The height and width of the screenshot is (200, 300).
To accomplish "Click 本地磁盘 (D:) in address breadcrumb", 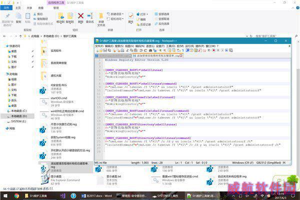I will click(x=51, y=36).
